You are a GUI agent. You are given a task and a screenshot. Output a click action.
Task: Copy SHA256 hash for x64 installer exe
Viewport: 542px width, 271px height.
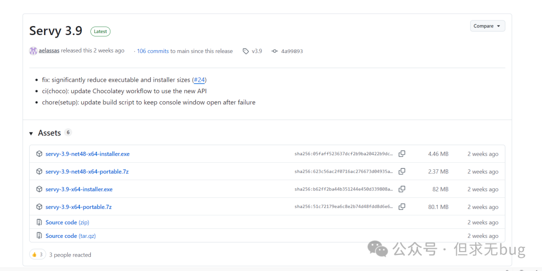coord(401,189)
